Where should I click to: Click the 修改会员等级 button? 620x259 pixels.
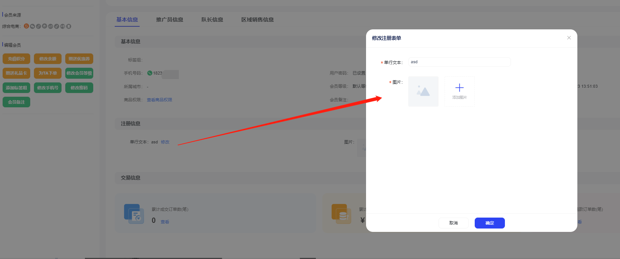coord(79,73)
